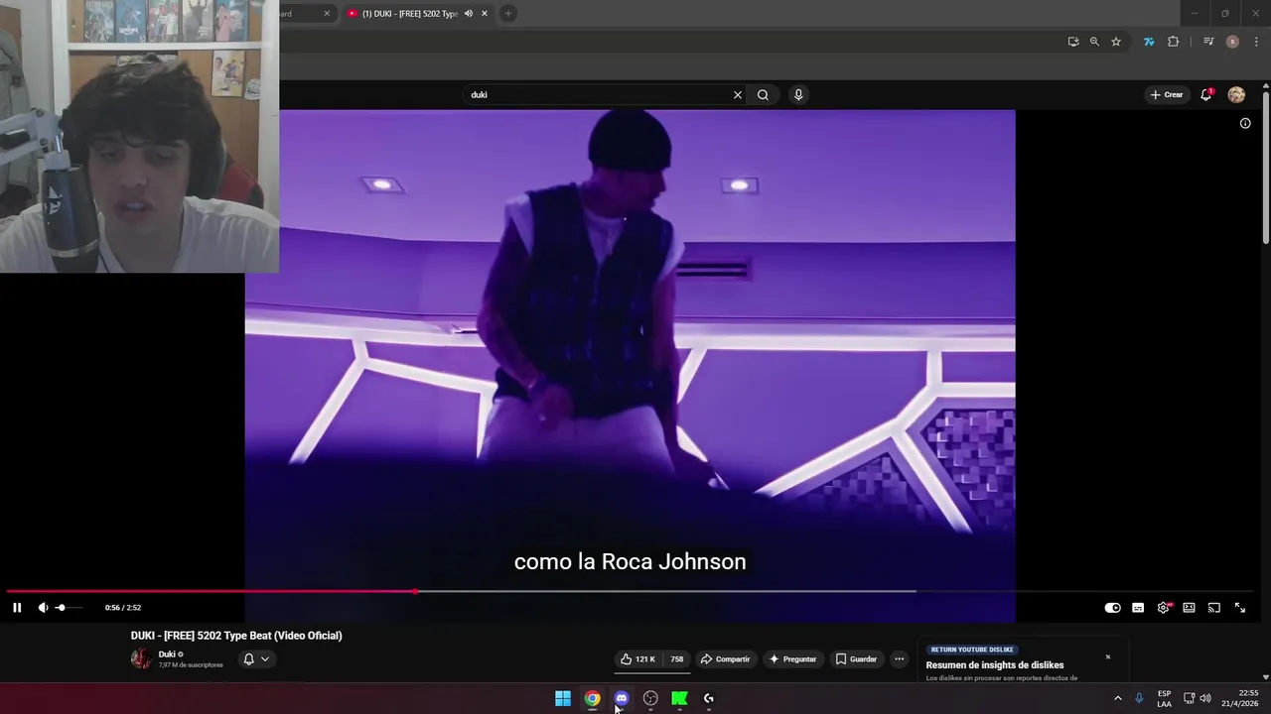Close the partially hidden first browser tab
This screenshot has height=714, width=1271.
[327, 14]
